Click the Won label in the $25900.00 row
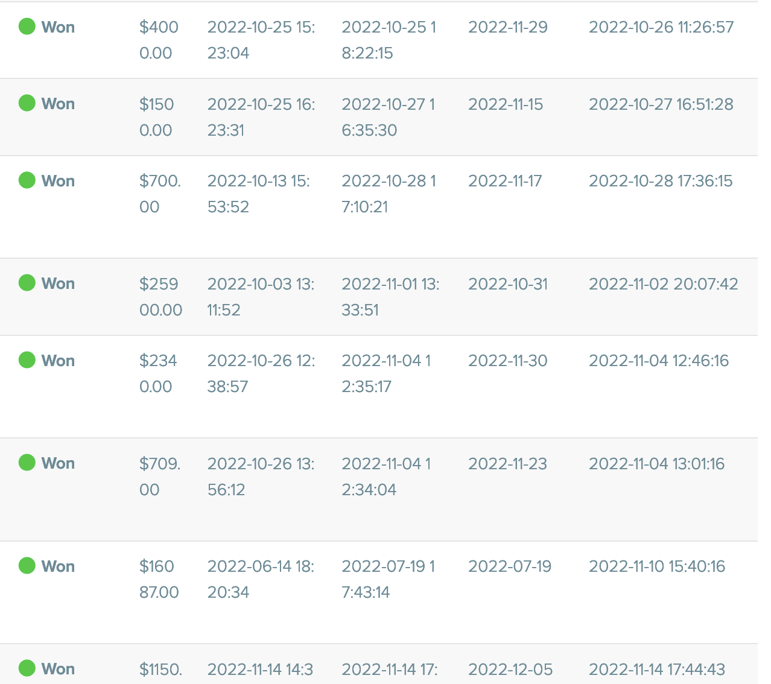The height and width of the screenshot is (684, 771). tap(58, 283)
